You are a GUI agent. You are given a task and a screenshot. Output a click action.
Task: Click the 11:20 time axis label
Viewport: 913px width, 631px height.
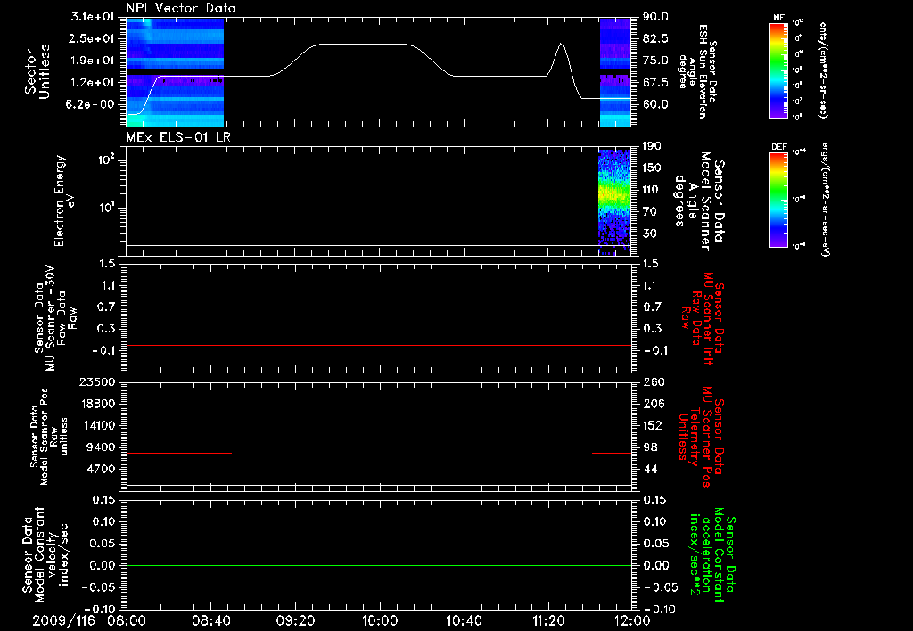(548, 620)
